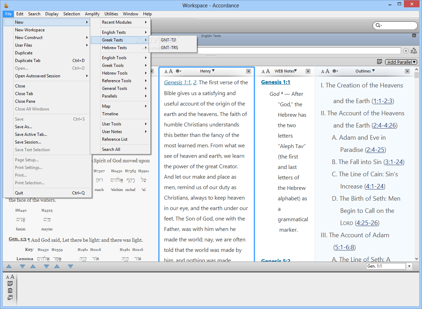Click the clipboard icon in bottom panel
This screenshot has width=422, height=309.
click(10, 291)
